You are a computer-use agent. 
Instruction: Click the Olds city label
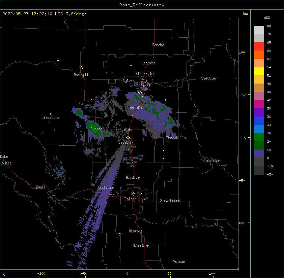click(128, 130)
